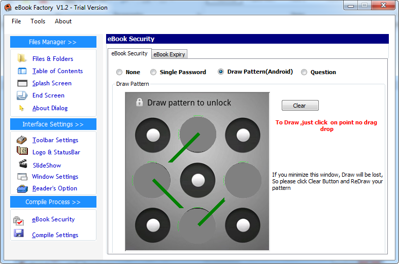The width and height of the screenshot is (399, 264).
Task: Click the center pattern dot
Action: coord(197,180)
